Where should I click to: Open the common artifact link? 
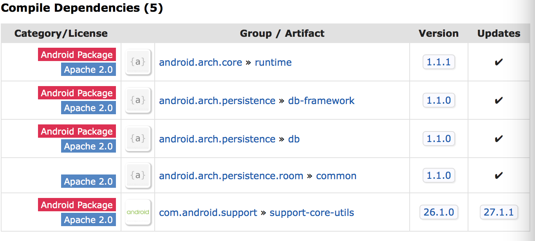pyautogui.click(x=336, y=176)
